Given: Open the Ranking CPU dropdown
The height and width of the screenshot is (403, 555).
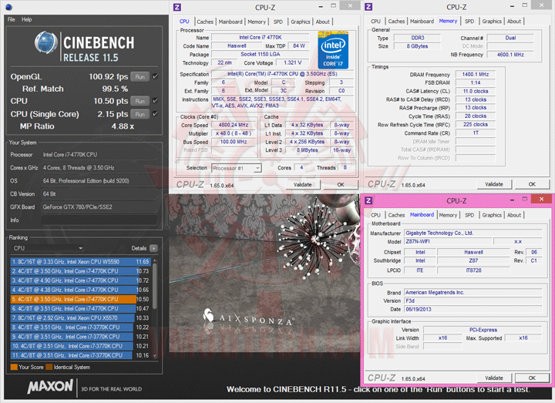Looking at the screenshot, I should click(x=48, y=248).
